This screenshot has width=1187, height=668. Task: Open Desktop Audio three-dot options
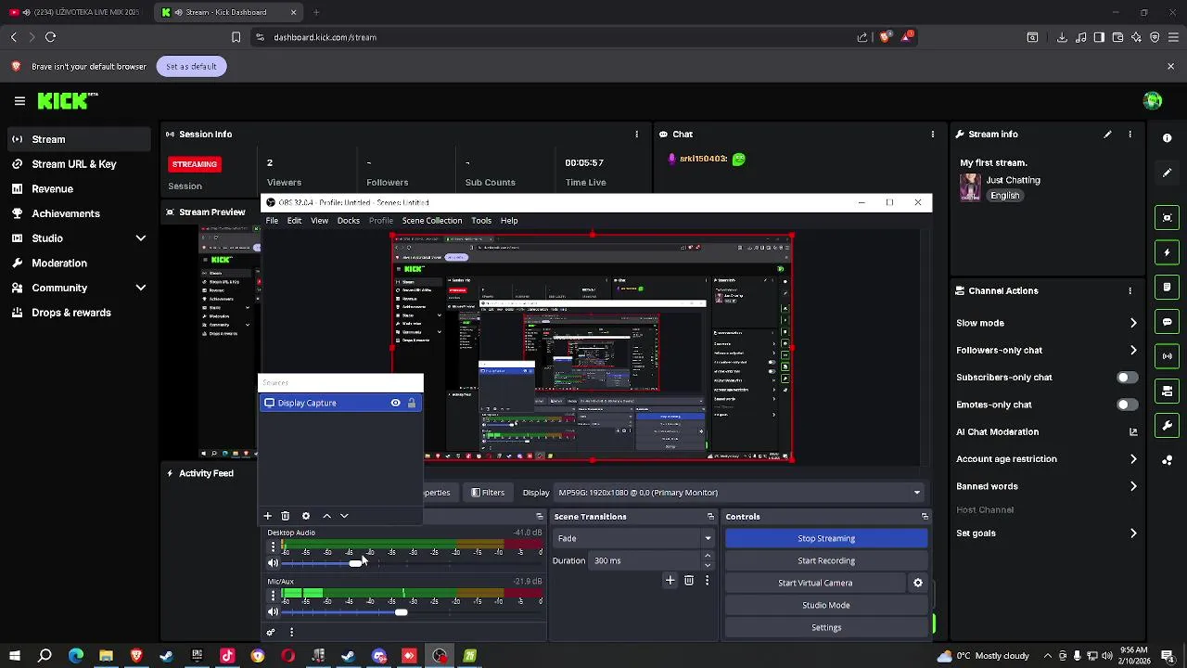pos(273,547)
